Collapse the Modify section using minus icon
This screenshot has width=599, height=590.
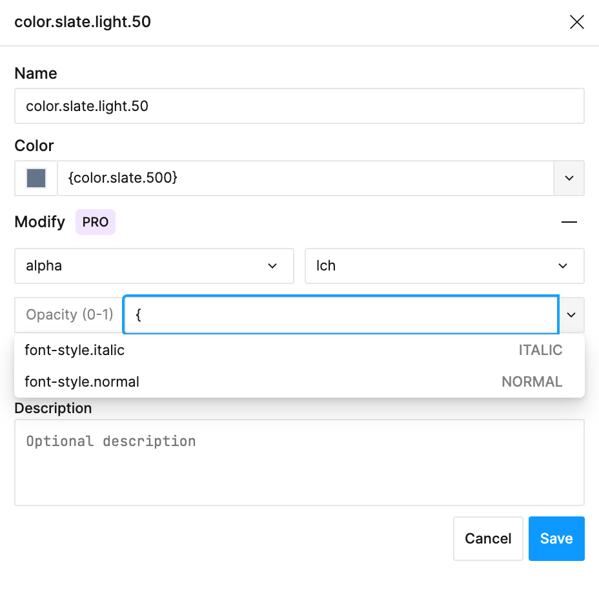pos(569,221)
